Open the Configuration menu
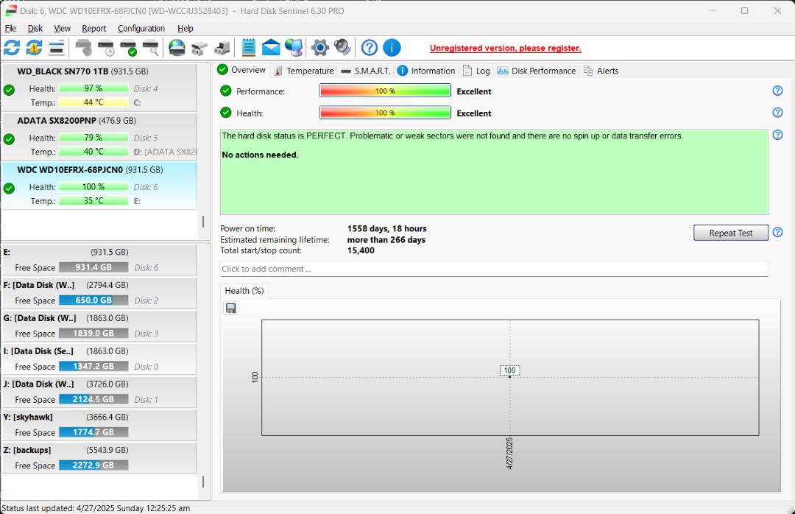795x514 pixels. [x=141, y=29]
